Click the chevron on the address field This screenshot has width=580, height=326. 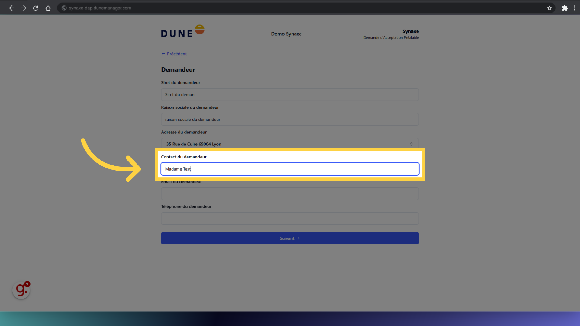click(x=411, y=144)
